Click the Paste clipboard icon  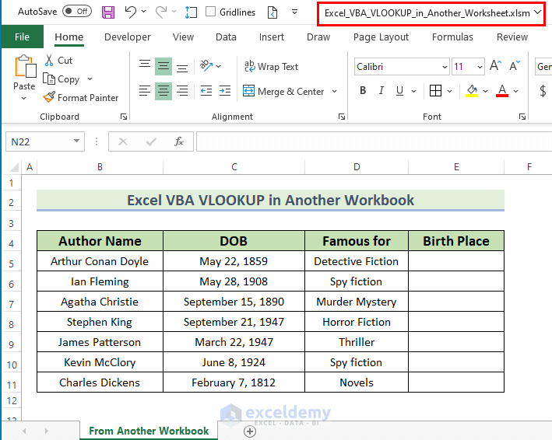25,66
